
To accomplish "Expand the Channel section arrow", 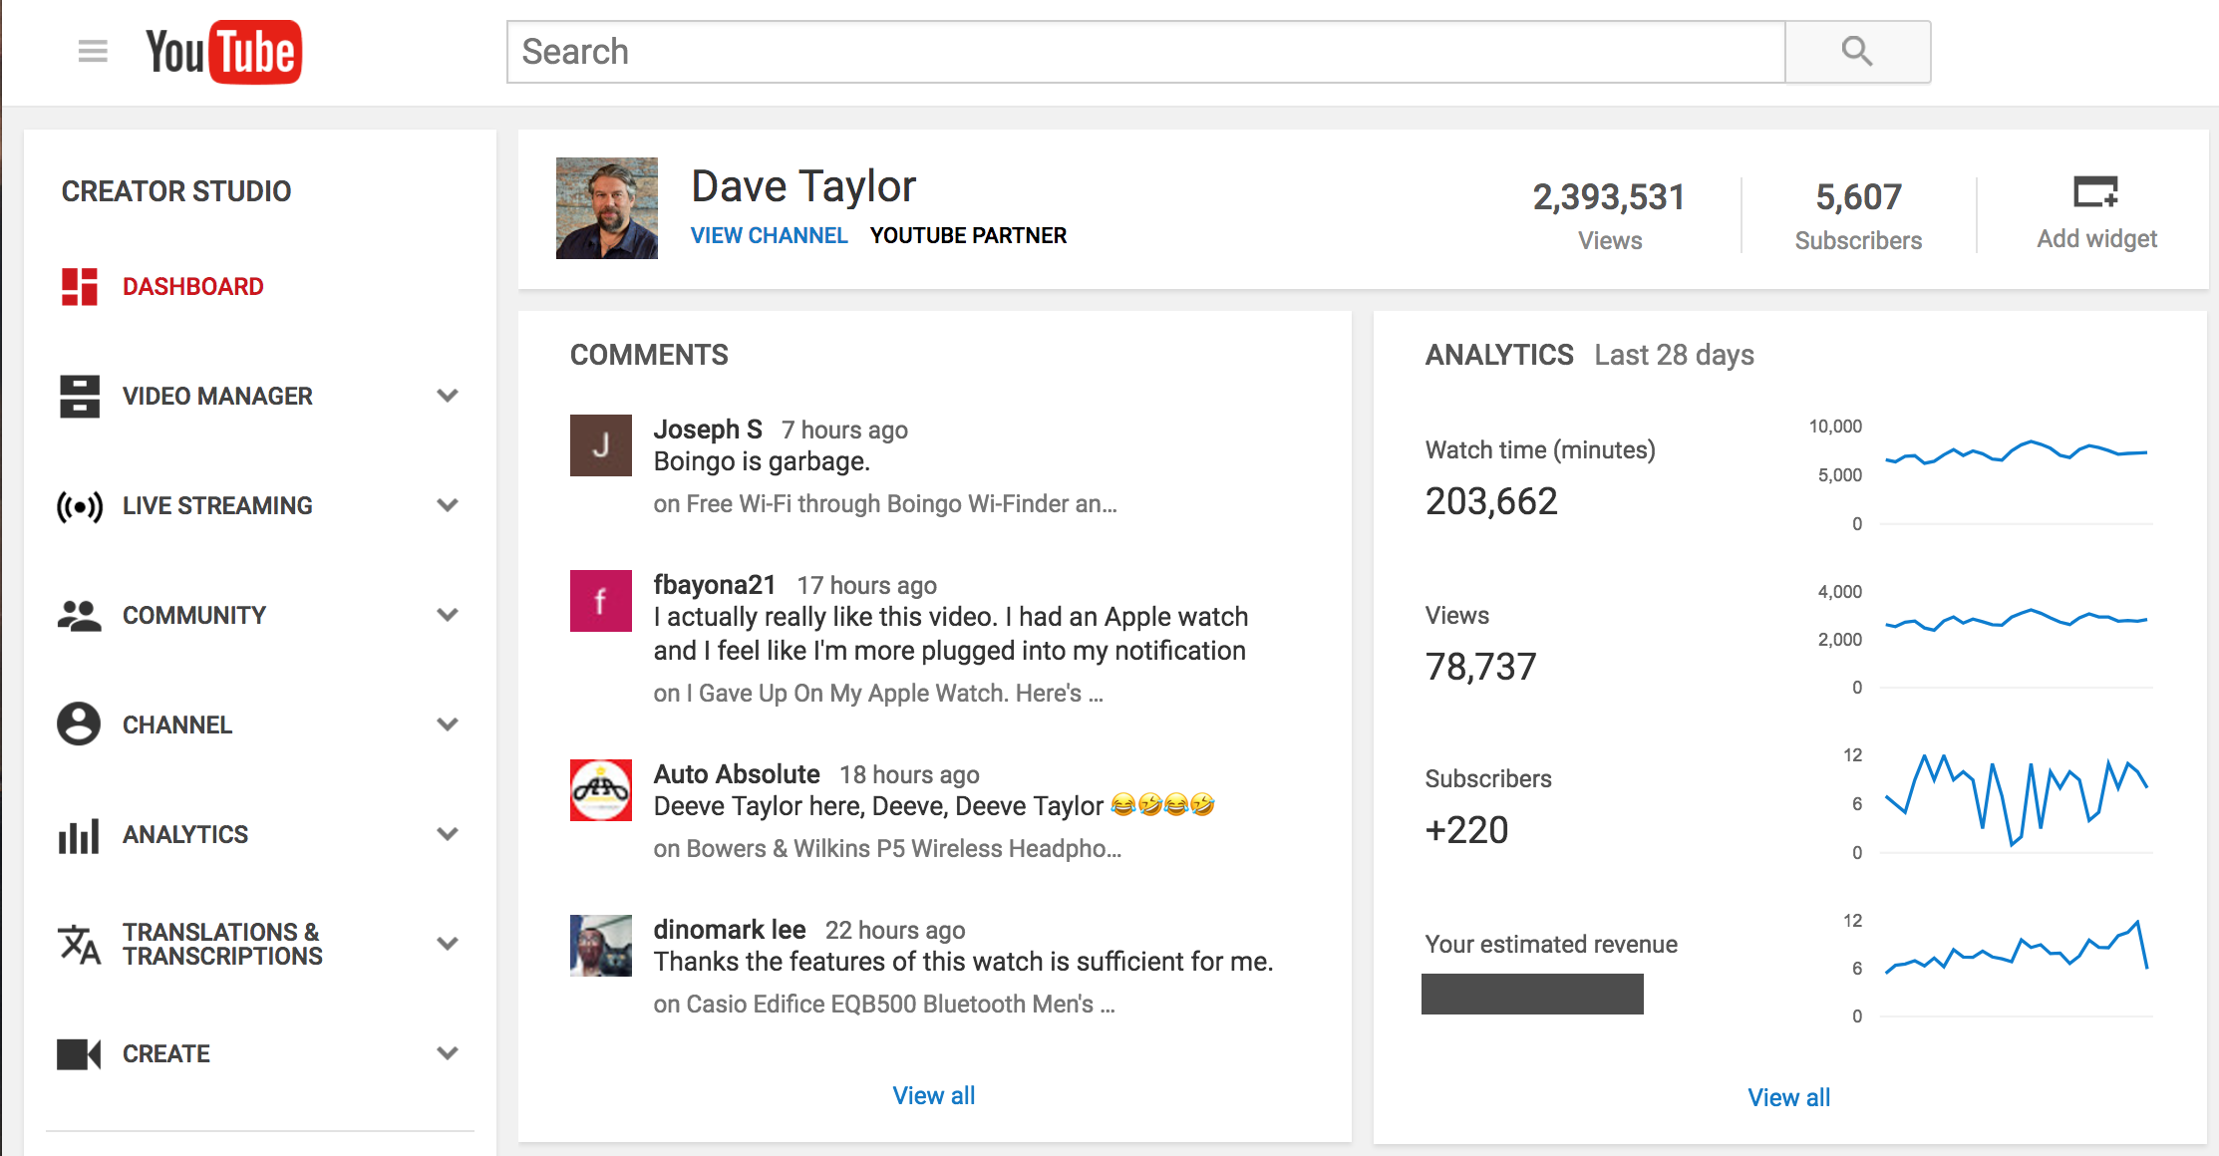I will pyautogui.click(x=448, y=724).
